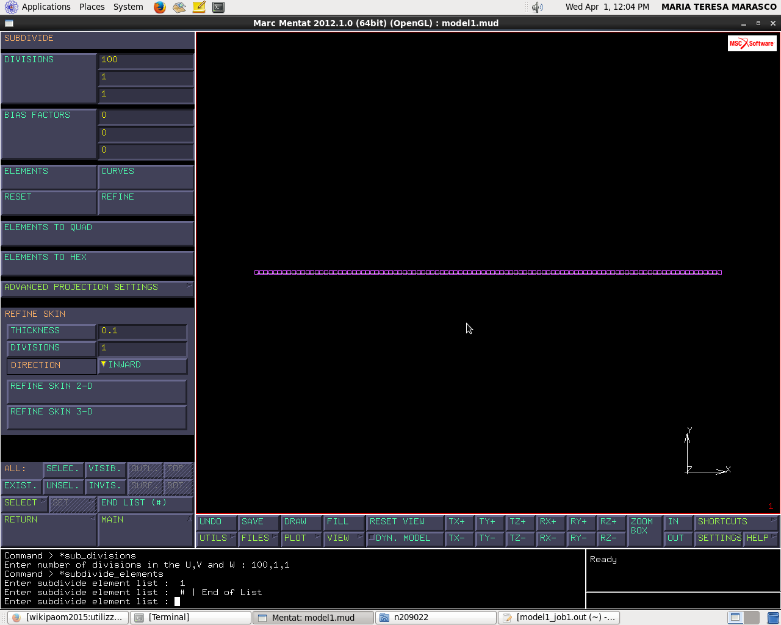Click the DRAW button
Screen dimensions: 781x625
[301, 522]
